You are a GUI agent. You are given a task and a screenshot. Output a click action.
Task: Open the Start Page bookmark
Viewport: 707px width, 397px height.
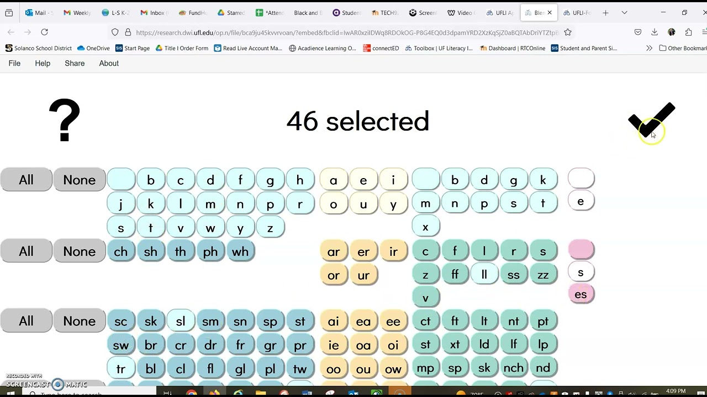[x=133, y=49]
